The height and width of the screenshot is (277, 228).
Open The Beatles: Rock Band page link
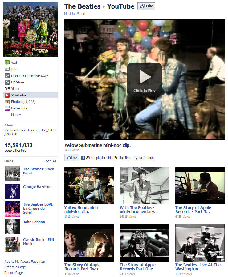click(x=39, y=171)
